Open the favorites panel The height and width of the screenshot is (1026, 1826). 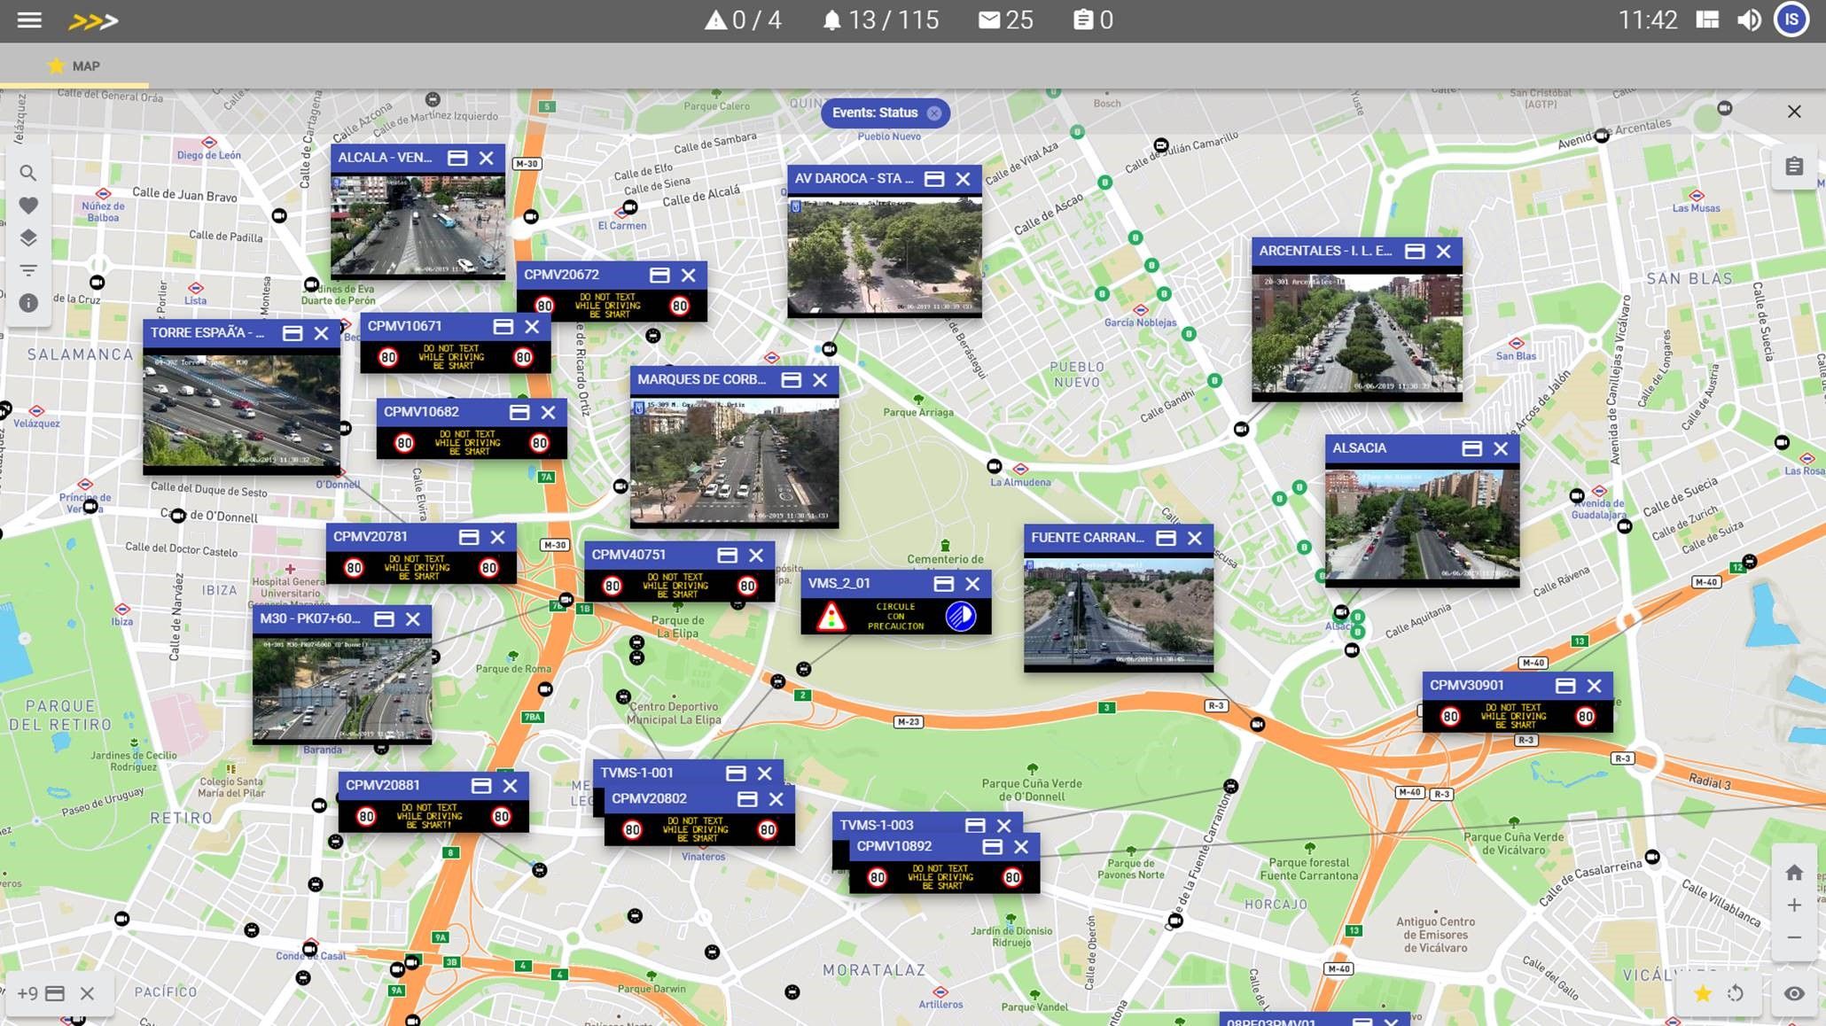click(28, 206)
